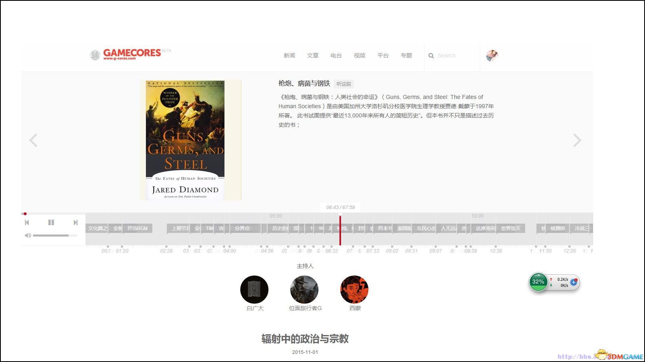Image resolution: width=645 pixels, height=362 pixels.
Task: Click the 10:36 timestamp dot
Action: point(495,246)
